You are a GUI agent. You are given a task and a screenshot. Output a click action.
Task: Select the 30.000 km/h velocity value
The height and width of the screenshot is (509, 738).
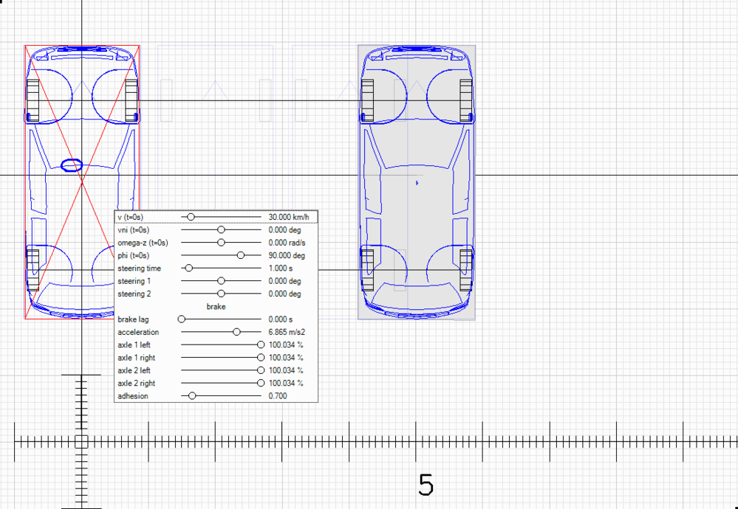click(x=288, y=217)
